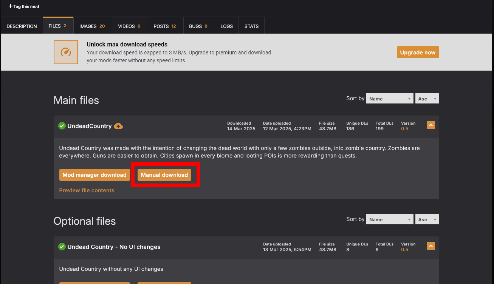
Task: Open Main files Asc order dropdown
Action: [x=427, y=99]
